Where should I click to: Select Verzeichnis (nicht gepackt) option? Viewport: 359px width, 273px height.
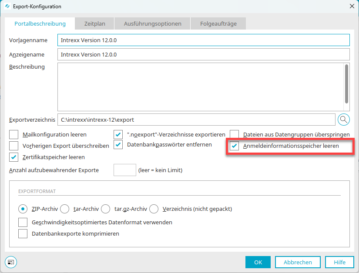[x=154, y=209]
